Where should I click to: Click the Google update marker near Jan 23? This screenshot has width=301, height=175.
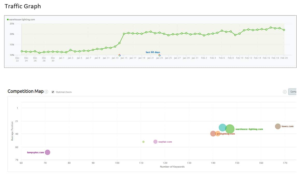point(159,55)
